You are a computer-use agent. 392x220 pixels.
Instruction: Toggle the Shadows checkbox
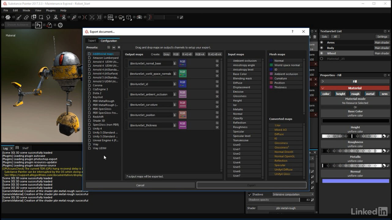click(x=250, y=194)
